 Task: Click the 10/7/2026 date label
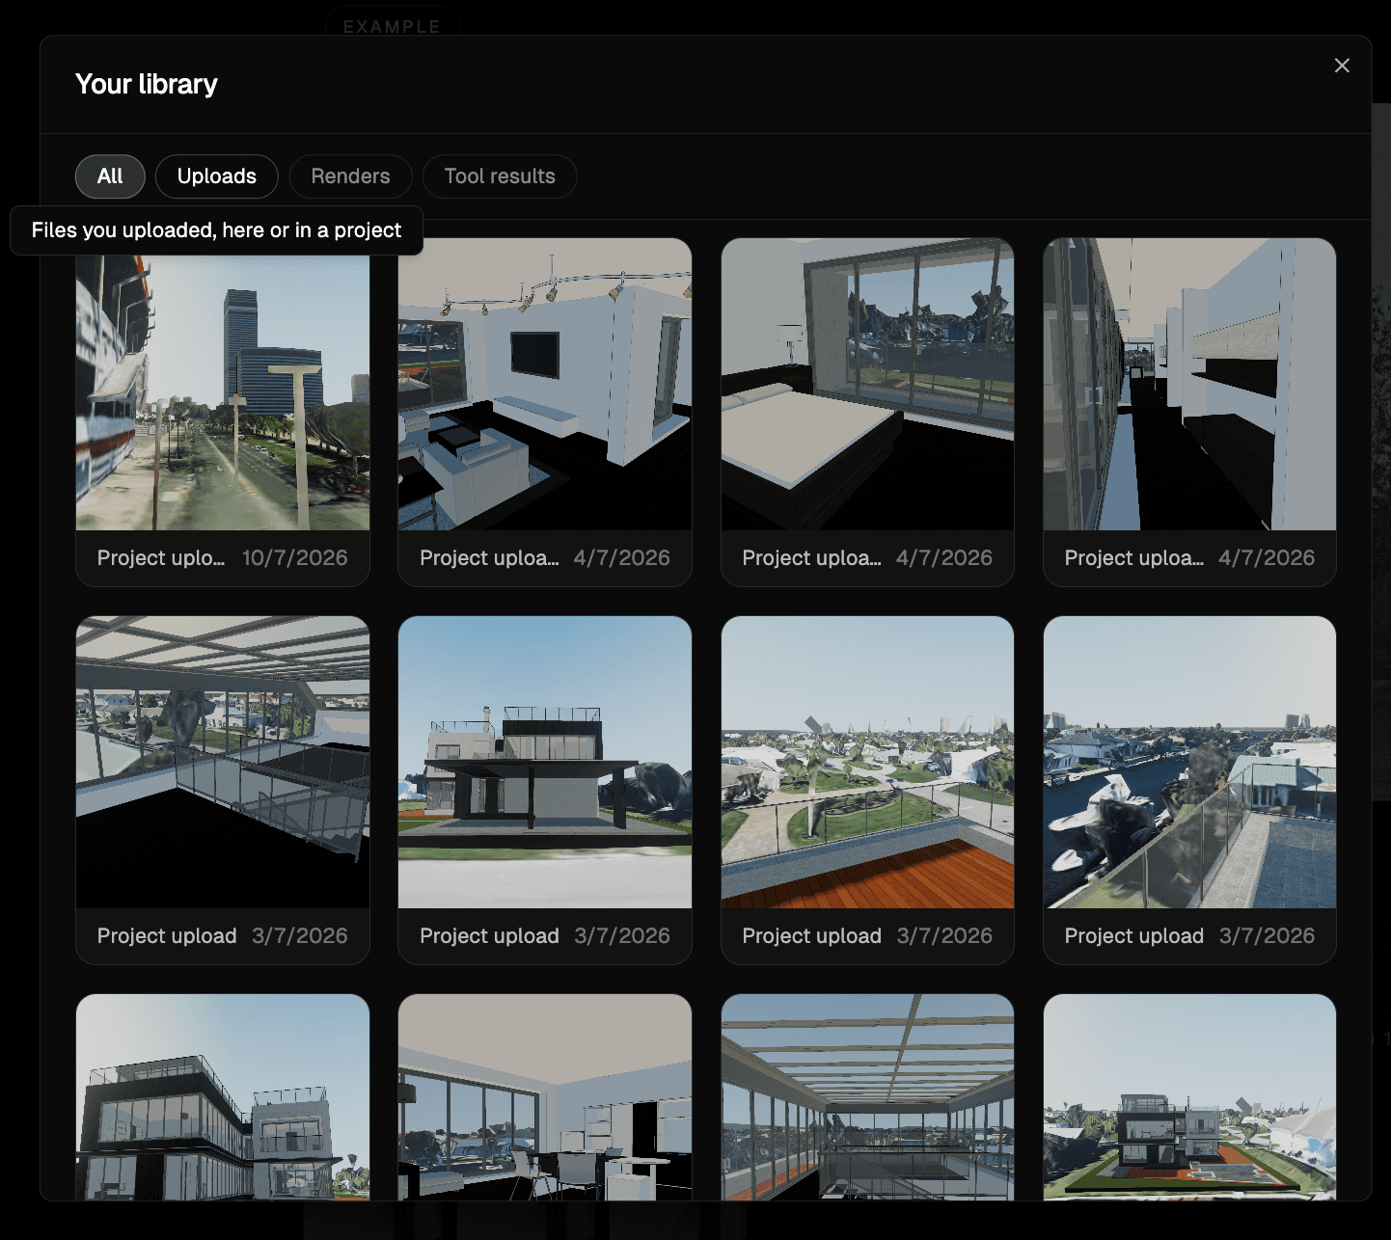[295, 557]
